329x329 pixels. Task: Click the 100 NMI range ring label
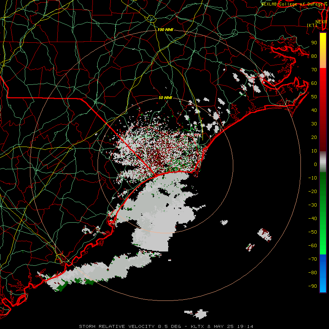click(165, 30)
